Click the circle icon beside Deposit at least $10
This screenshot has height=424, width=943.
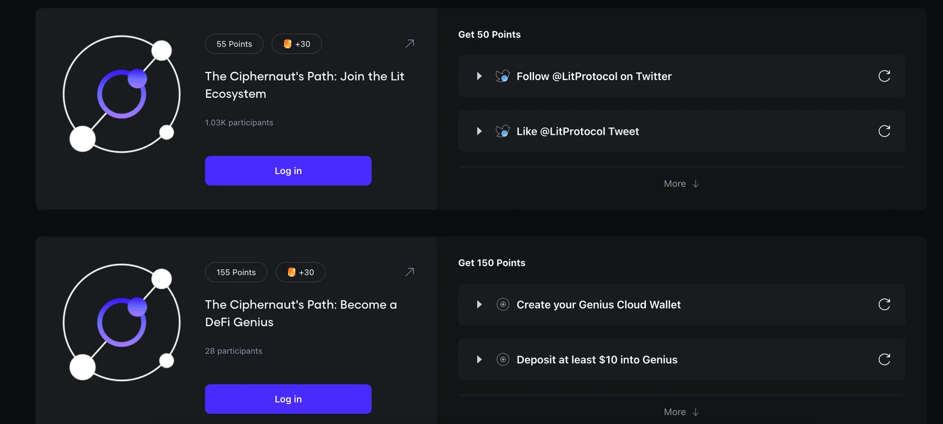[503, 359]
